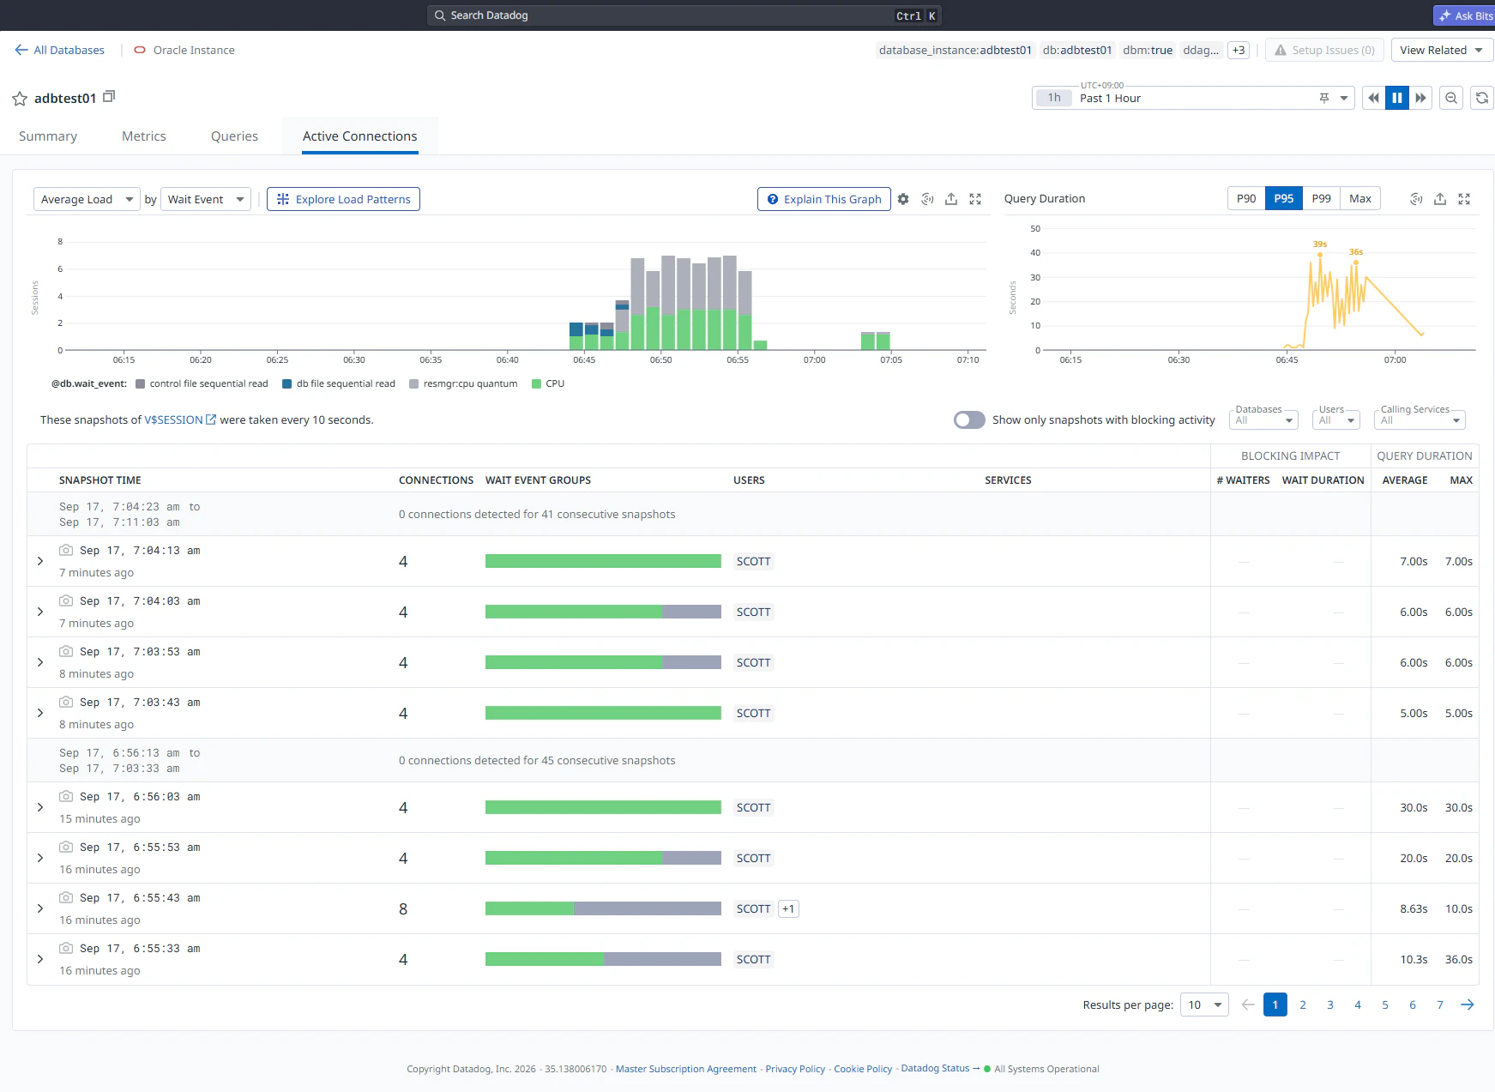This screenshot has width=1495, height=1092.
Task: Select P99 percentile for Query Duration
Action: (1322, 198)
